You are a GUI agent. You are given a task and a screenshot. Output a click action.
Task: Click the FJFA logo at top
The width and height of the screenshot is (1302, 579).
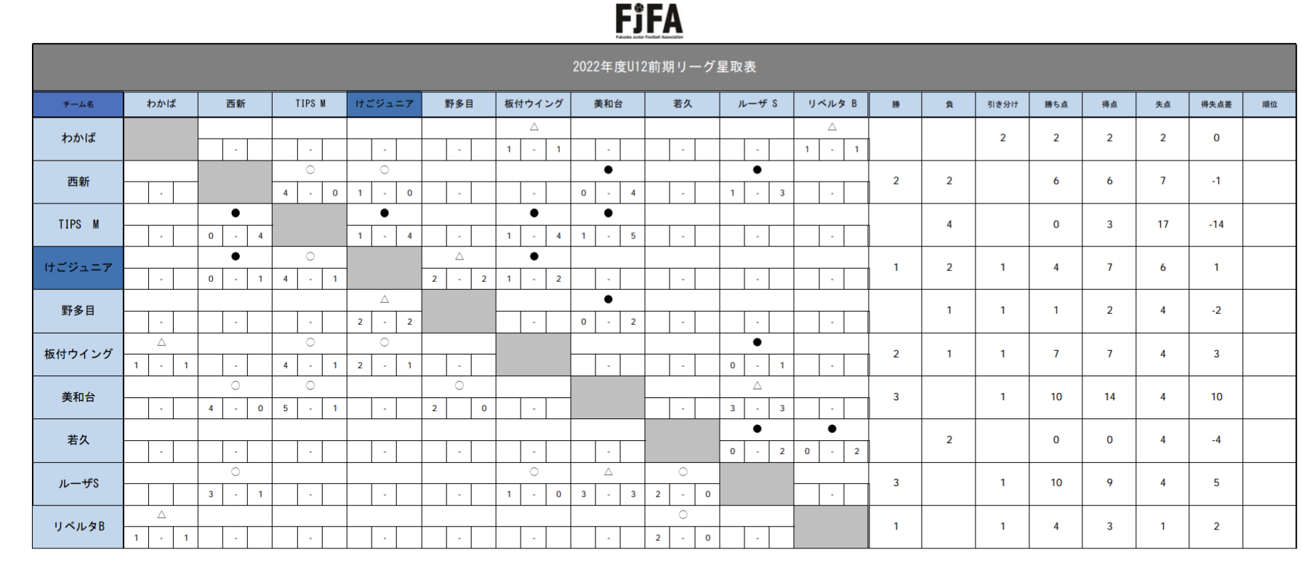649,20
